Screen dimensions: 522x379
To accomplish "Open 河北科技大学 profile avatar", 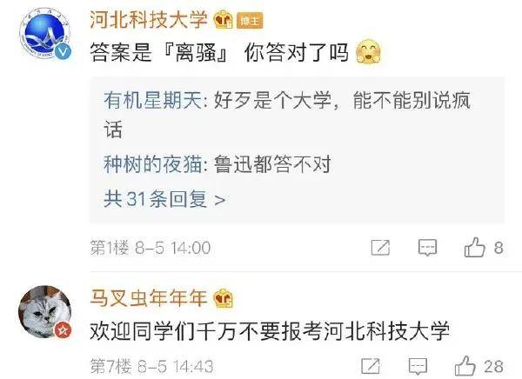I will (x=45, y=34).
